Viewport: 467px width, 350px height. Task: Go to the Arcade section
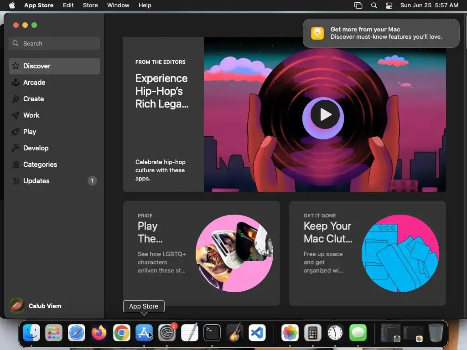(54, 82)
